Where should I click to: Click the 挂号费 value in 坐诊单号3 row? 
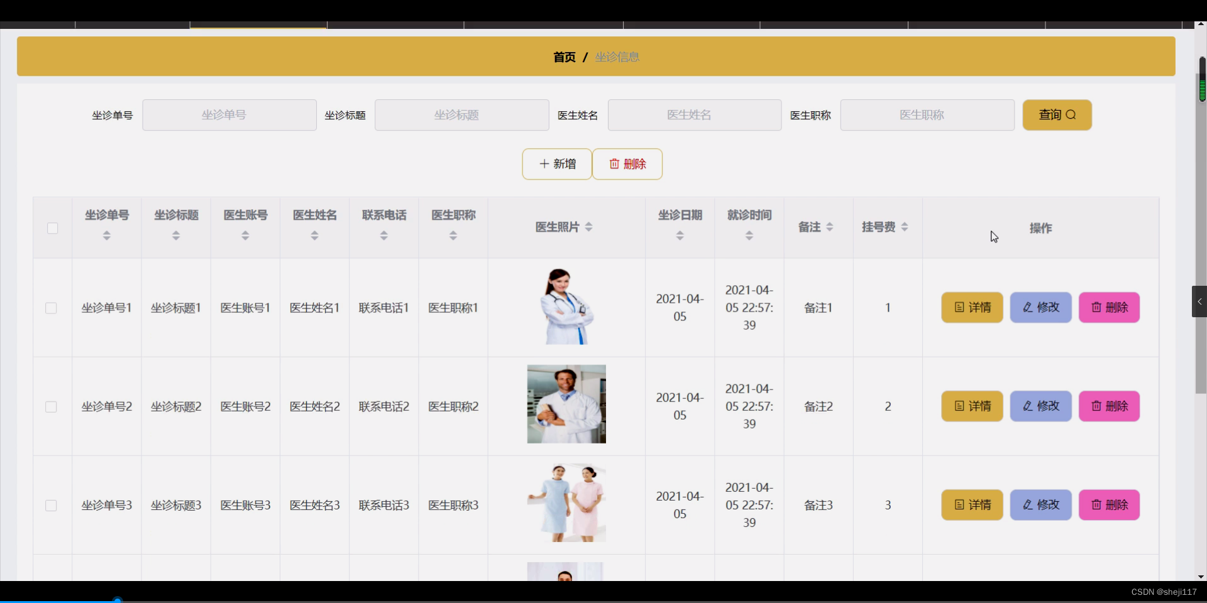pyautogui.click(x=888, y=505)
